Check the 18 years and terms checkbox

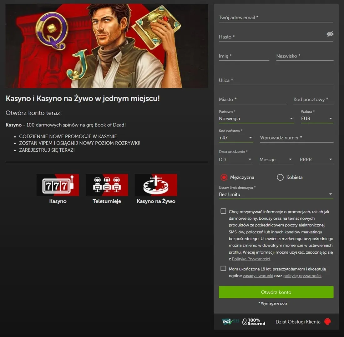(223, 268)
